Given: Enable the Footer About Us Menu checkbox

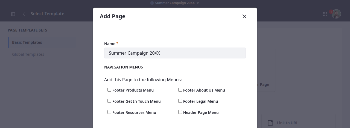Looking at the screenshot, I should tap(180, 90).
